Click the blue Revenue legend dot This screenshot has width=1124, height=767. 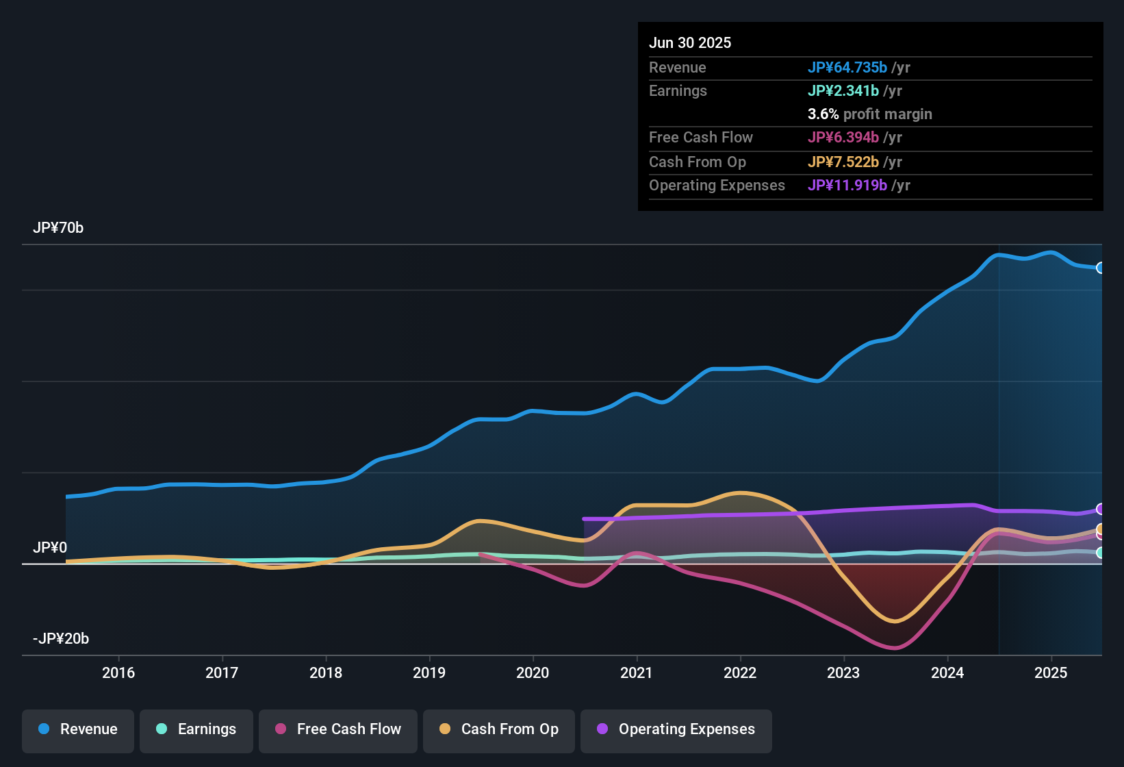pyautogui.click(x=44, y=729)
